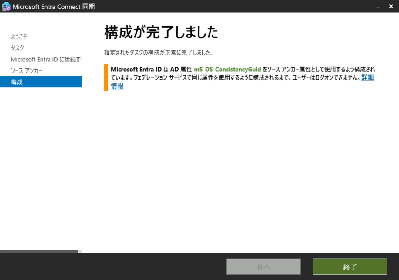399x280 pixels.
Task: Click the 構成が完了しました heading
Action: coord(161,32)
